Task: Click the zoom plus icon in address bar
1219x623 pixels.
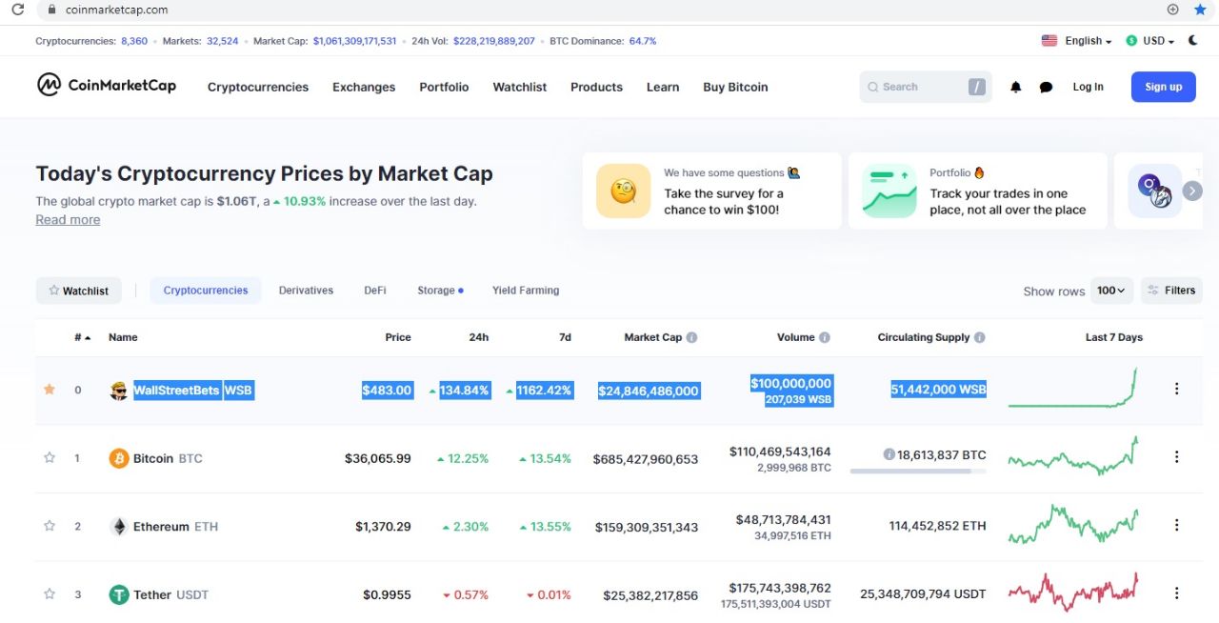Action: click(1172, 10)
